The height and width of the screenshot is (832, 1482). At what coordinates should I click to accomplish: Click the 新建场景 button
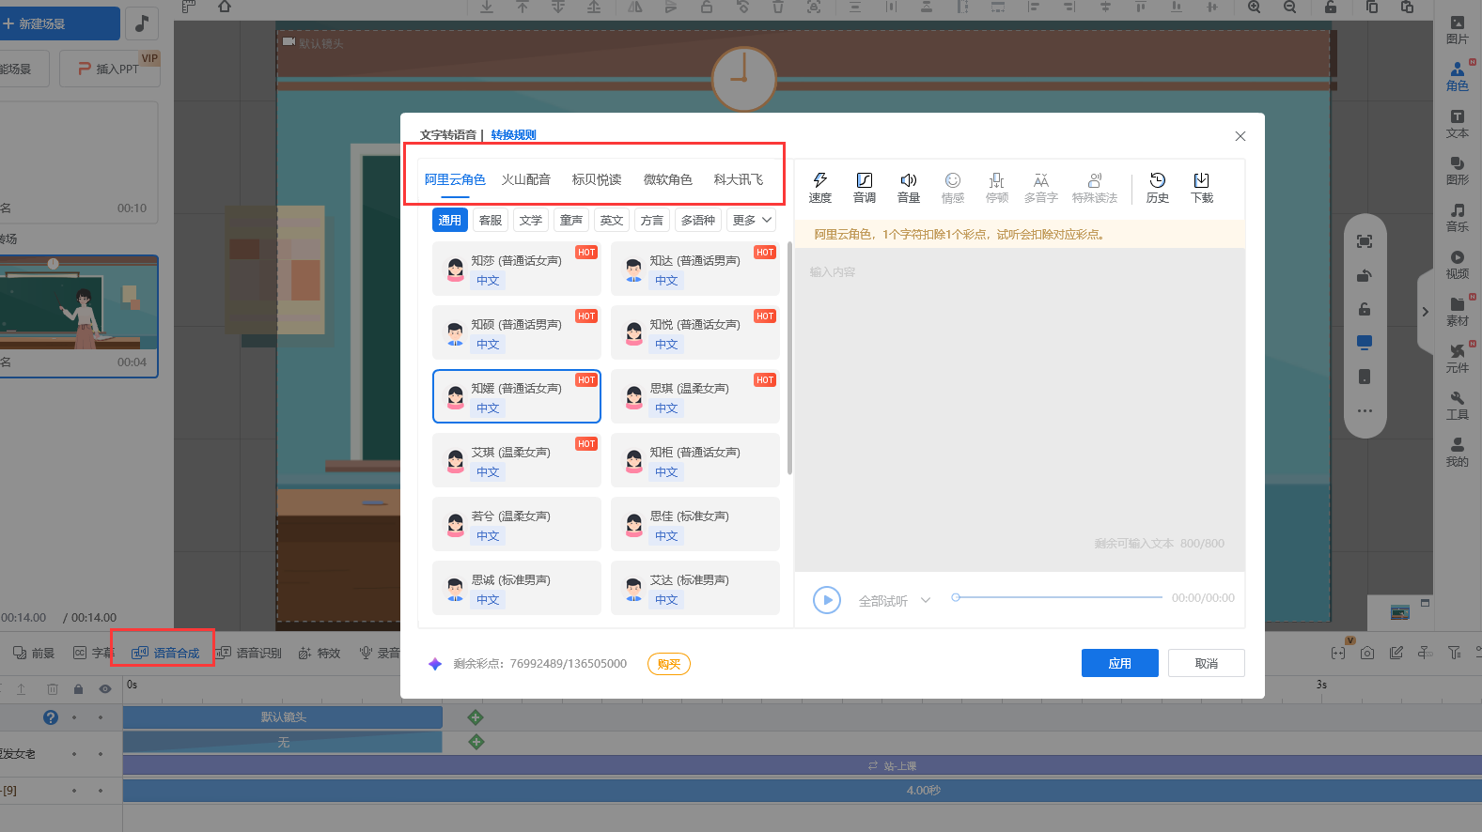(x=60, y=23)
